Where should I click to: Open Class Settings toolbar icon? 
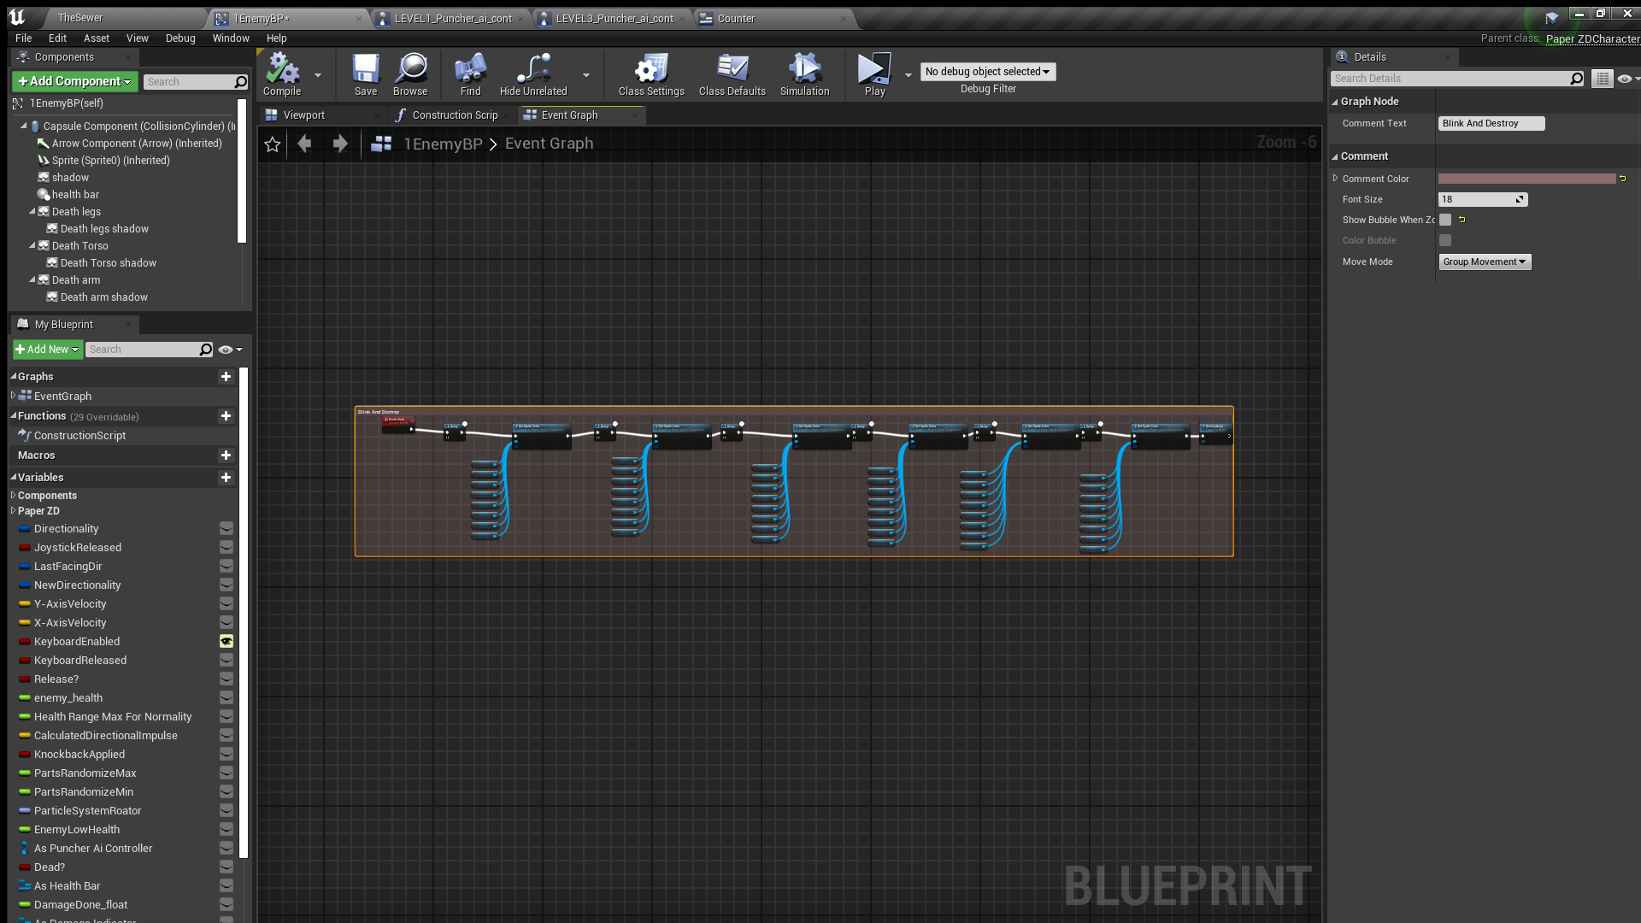coord(650,68)
